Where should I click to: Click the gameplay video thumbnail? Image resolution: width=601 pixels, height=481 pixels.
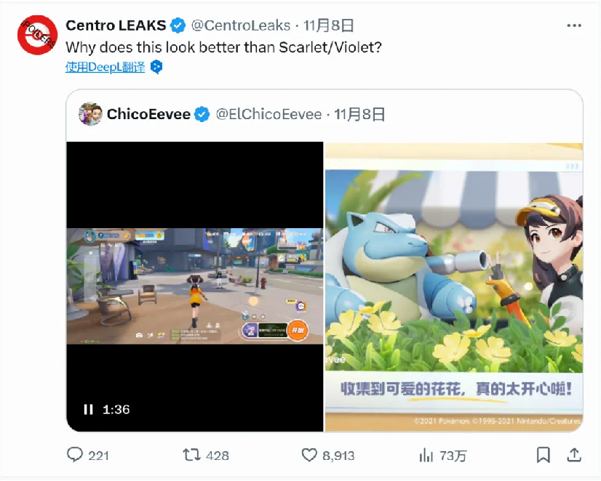pos(195,286)
